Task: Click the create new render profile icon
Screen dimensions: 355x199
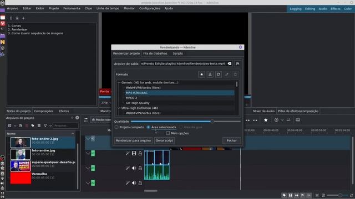Action: pos(218,74)
